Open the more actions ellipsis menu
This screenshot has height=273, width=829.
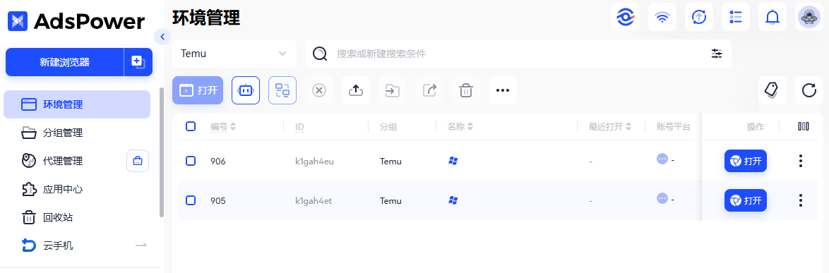(x=502, y=90)
